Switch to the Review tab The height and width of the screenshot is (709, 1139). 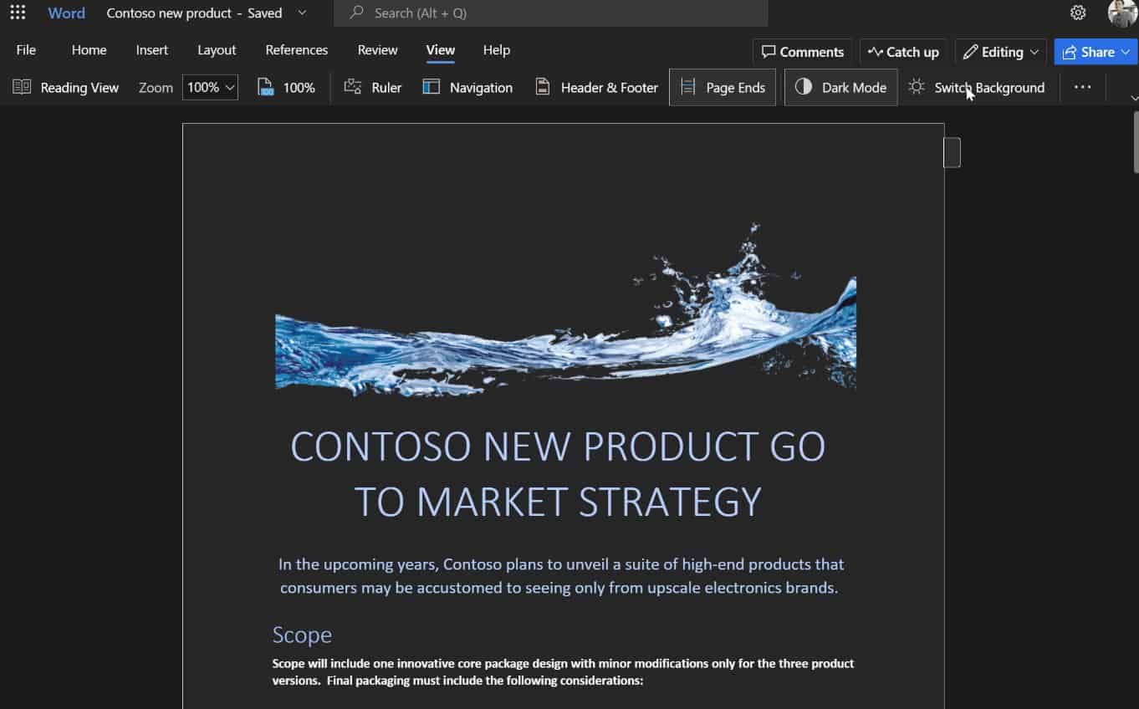click(377, 50)
